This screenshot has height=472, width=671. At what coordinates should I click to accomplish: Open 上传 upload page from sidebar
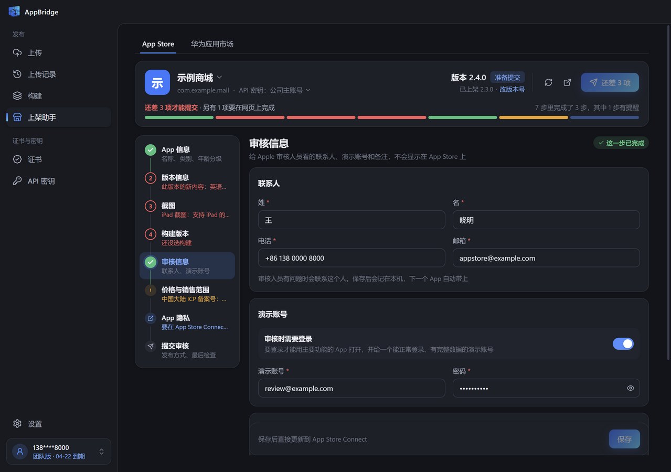tap(59, 53)
